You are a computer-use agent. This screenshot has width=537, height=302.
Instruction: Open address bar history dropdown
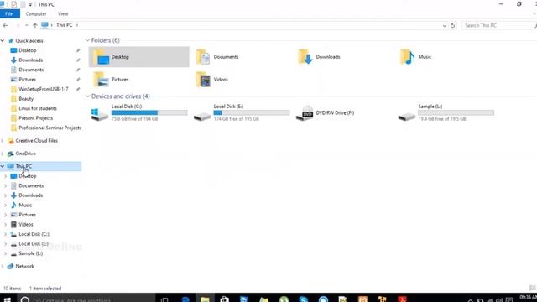click(444, 25)
